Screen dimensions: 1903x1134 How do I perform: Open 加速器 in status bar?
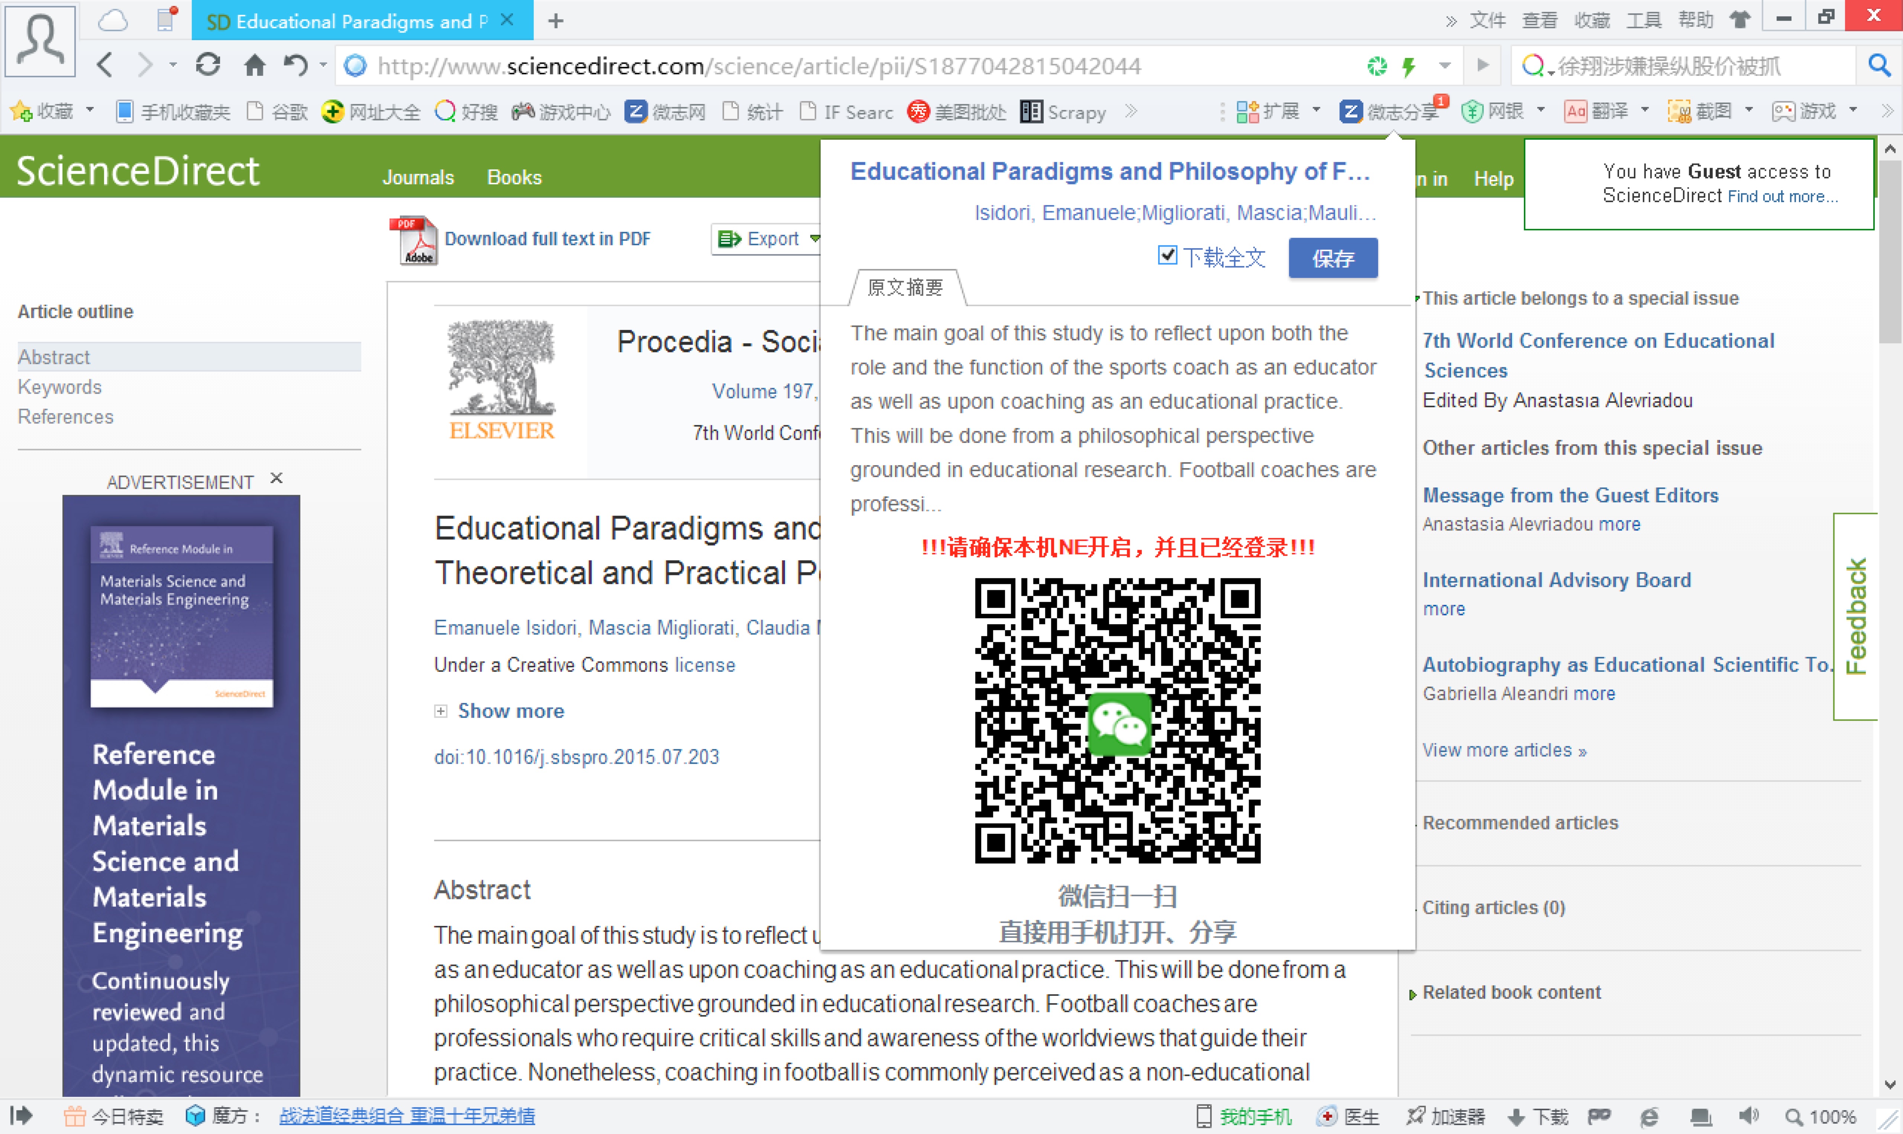tap(1445, 1117)
